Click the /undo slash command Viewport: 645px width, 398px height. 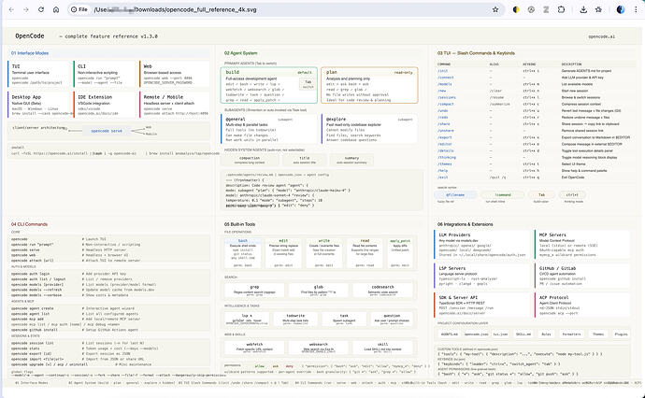(x=443, y=110)
